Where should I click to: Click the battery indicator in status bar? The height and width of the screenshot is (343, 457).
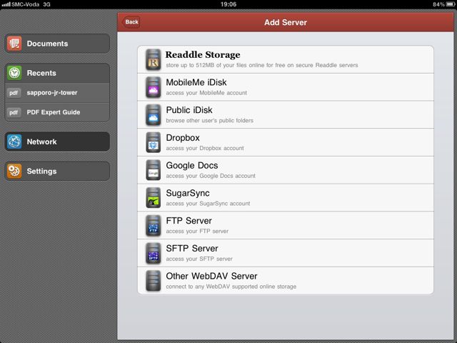[451, 4]
